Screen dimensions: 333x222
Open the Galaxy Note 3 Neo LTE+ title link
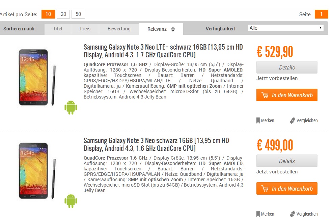tap(163, 51)
